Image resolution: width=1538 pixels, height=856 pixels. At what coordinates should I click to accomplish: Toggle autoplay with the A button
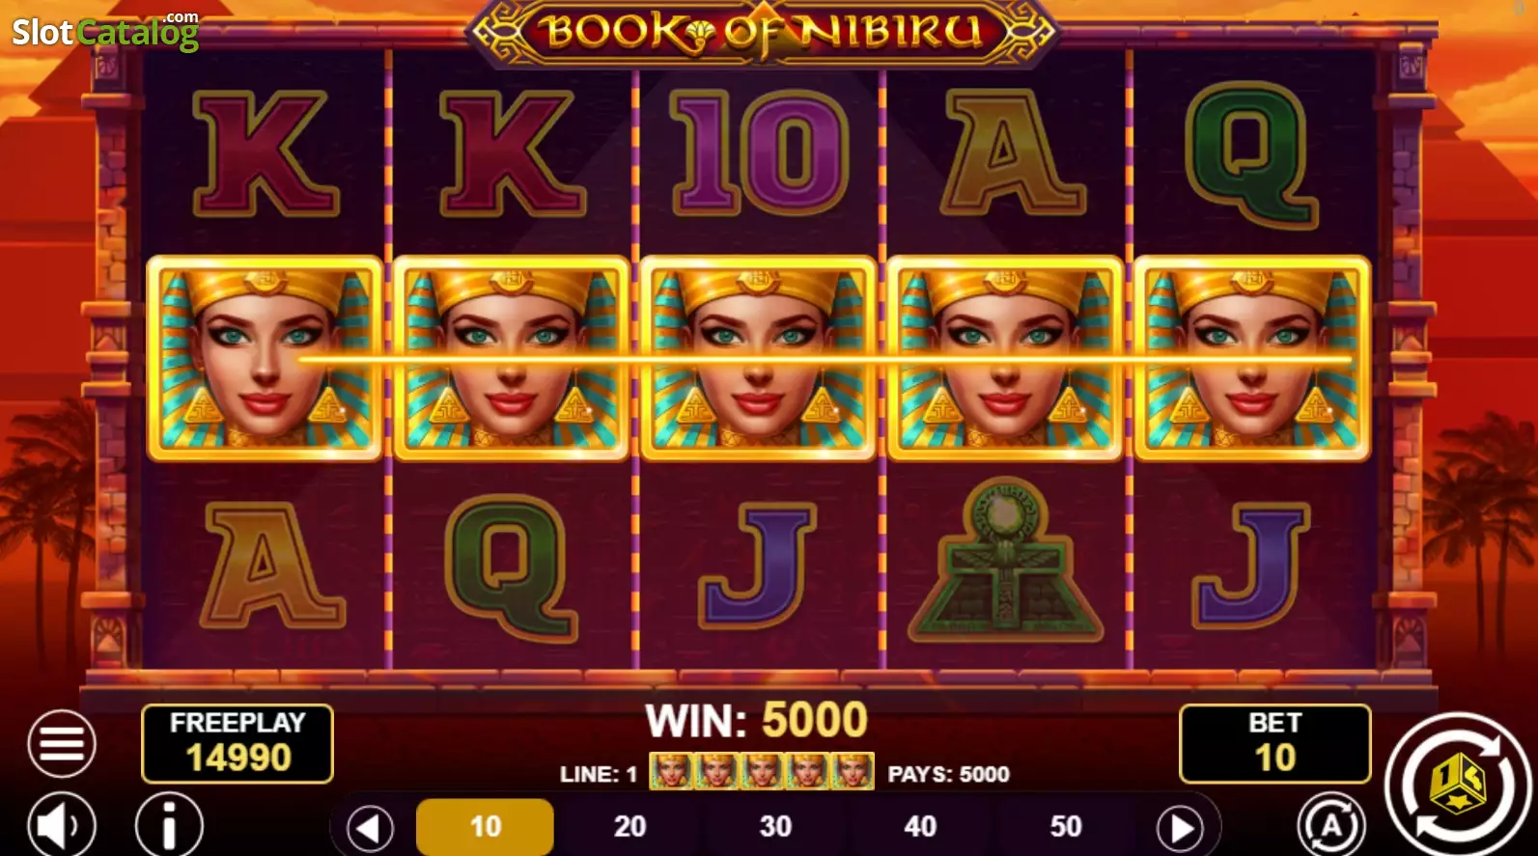(x=1331, y=825)
